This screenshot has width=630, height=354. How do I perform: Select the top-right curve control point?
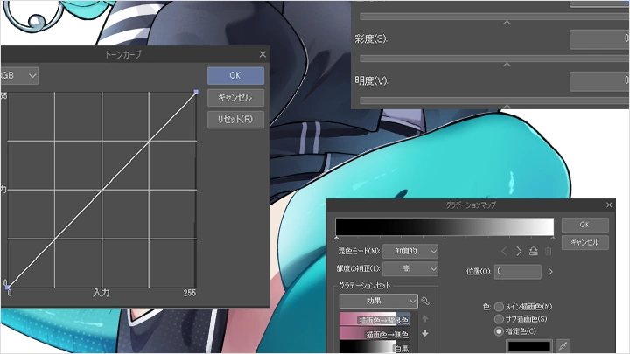pyautogui.click(x=196, y=92)
